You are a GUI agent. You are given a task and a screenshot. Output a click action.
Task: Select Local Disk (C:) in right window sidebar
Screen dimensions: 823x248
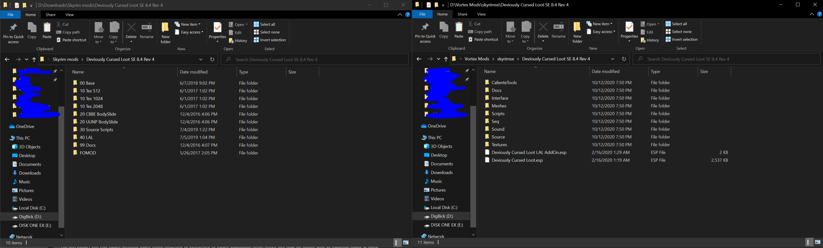(x=444, y=207)
